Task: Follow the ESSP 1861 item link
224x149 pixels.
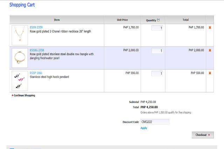Action: pos(36,73)
